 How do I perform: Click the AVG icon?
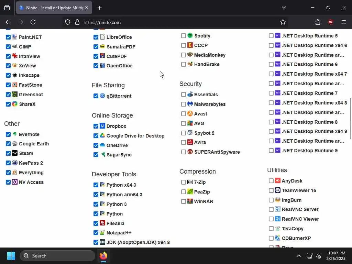tap(190, 123)
